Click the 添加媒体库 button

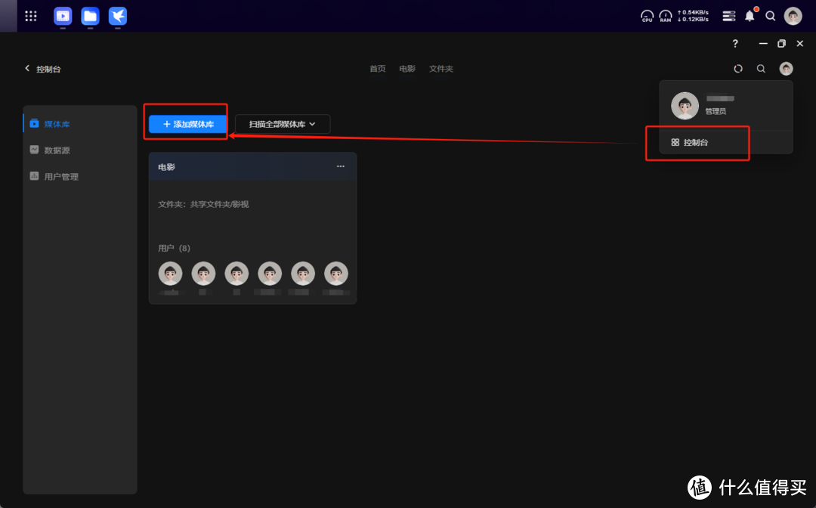click(x=185, y=123)
